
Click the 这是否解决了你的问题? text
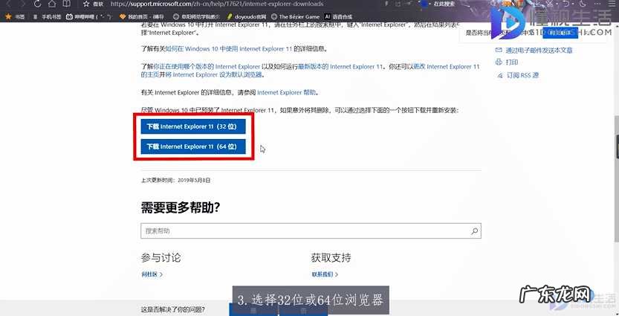pyautogui.click(x=173, y=309)
